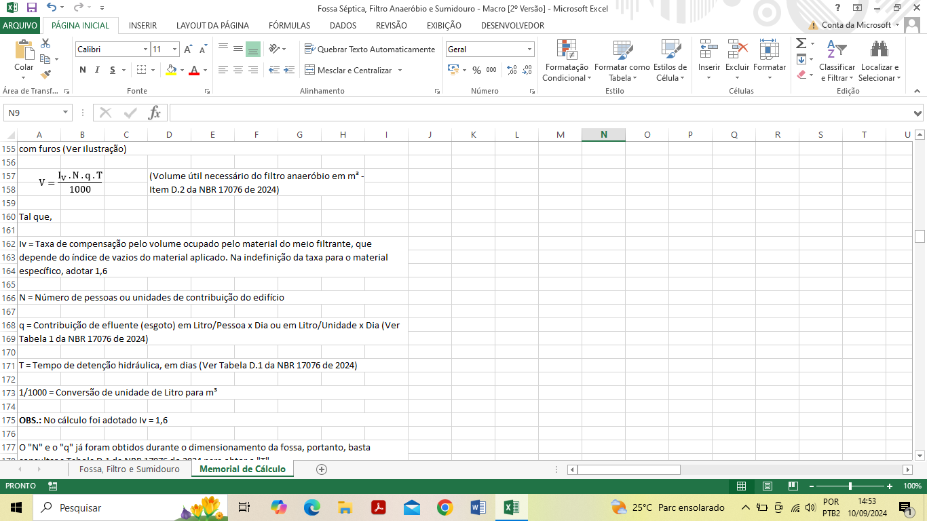927x521 pixels.
Task: Toggle bold formatting
Action: coord(83,70)
